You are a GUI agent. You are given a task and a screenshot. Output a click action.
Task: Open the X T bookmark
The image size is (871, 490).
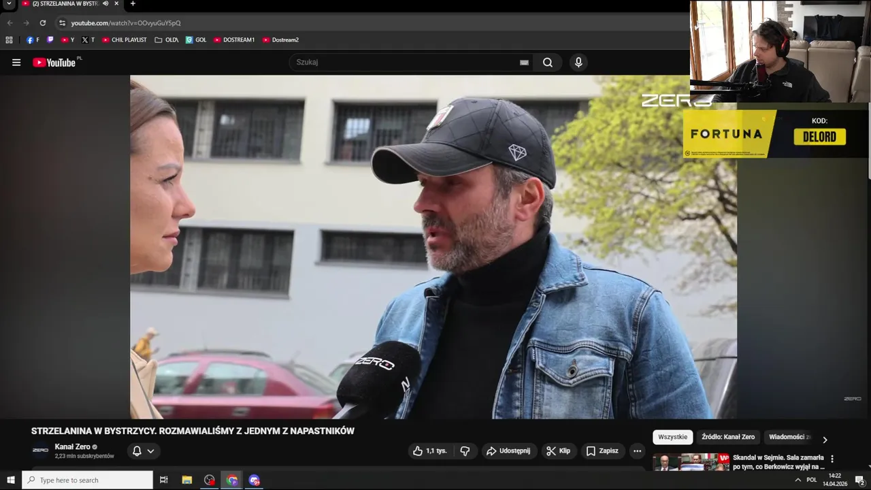[x=88, y=40]
